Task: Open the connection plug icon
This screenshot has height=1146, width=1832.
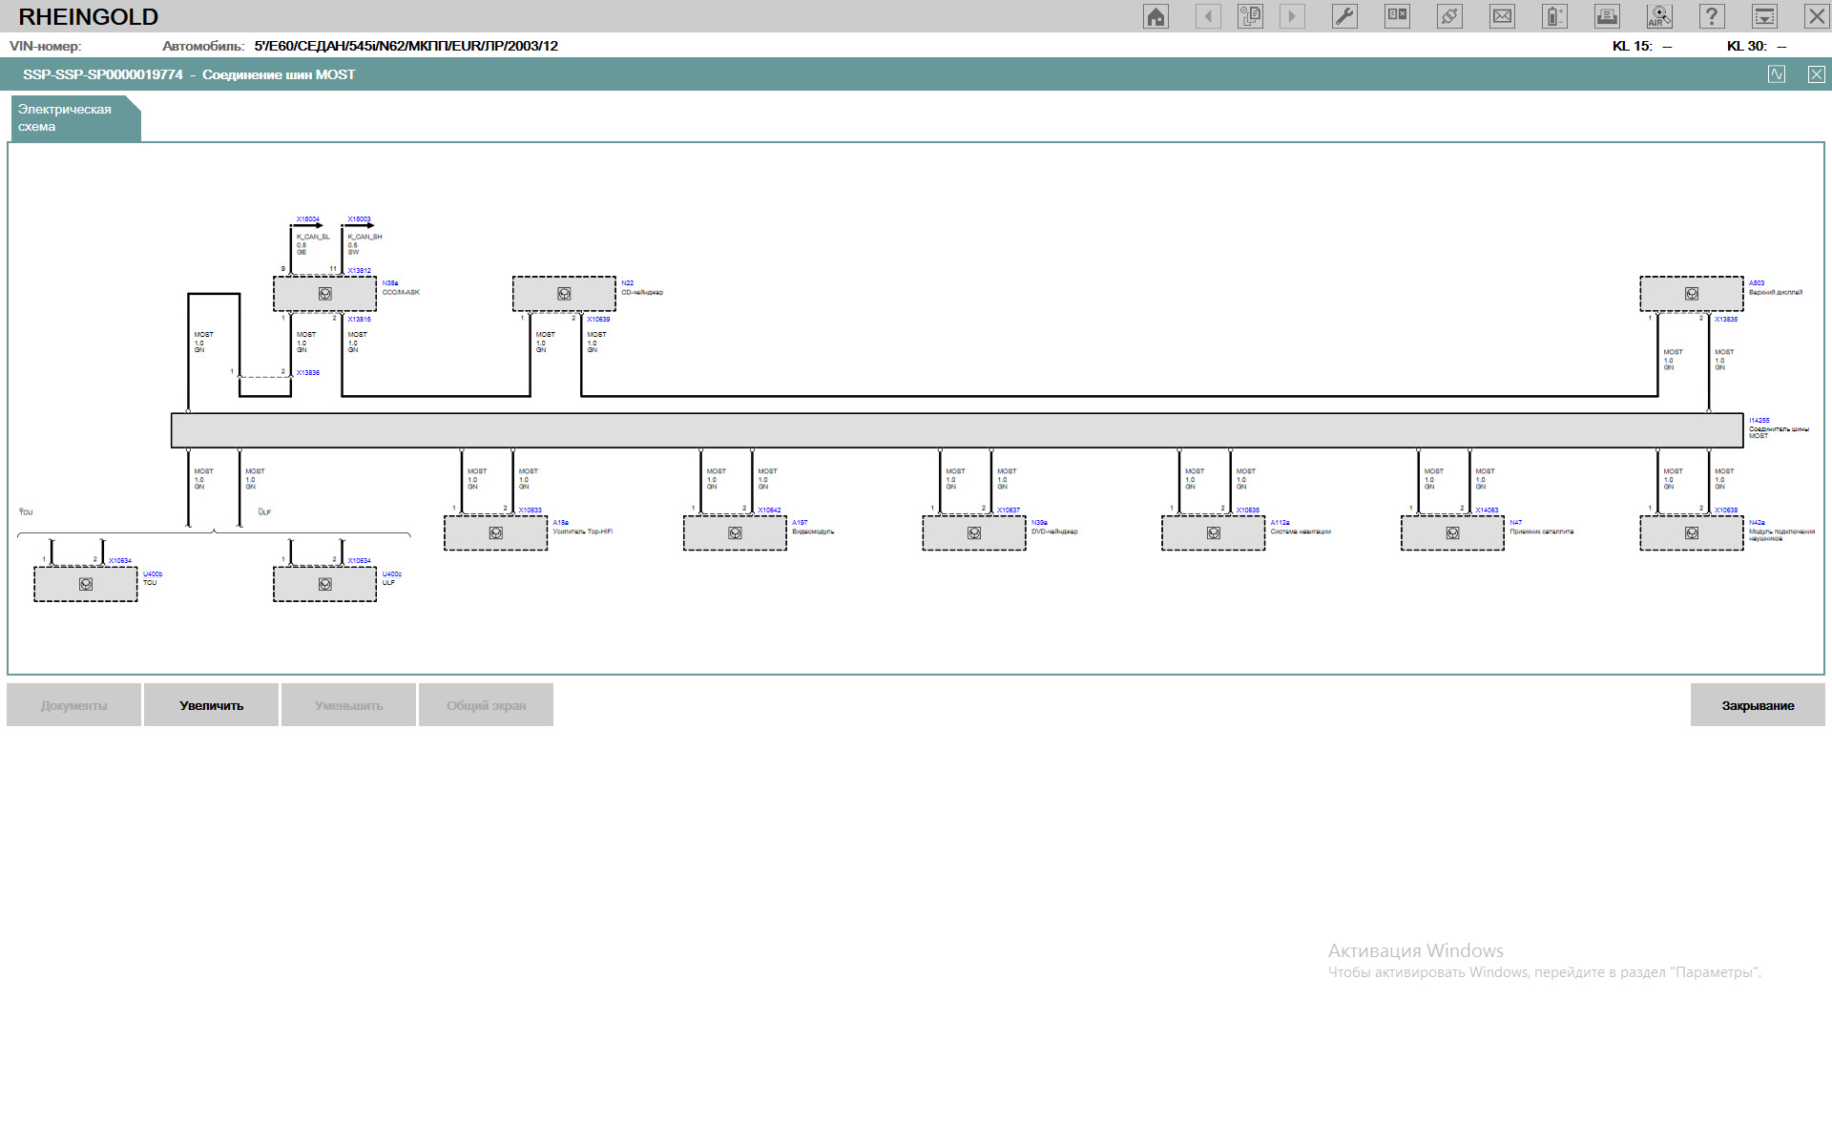Action: pos(1449,16)
